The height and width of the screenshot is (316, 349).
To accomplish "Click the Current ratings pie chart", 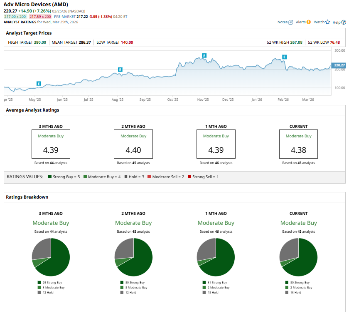I will click(x=298, y=257).
